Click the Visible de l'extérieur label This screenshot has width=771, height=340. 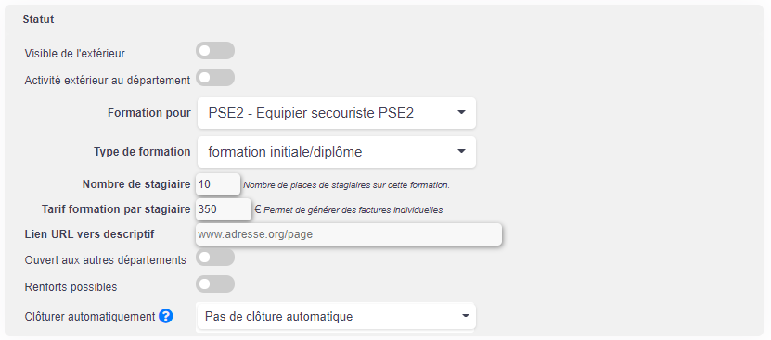[75, 53]
